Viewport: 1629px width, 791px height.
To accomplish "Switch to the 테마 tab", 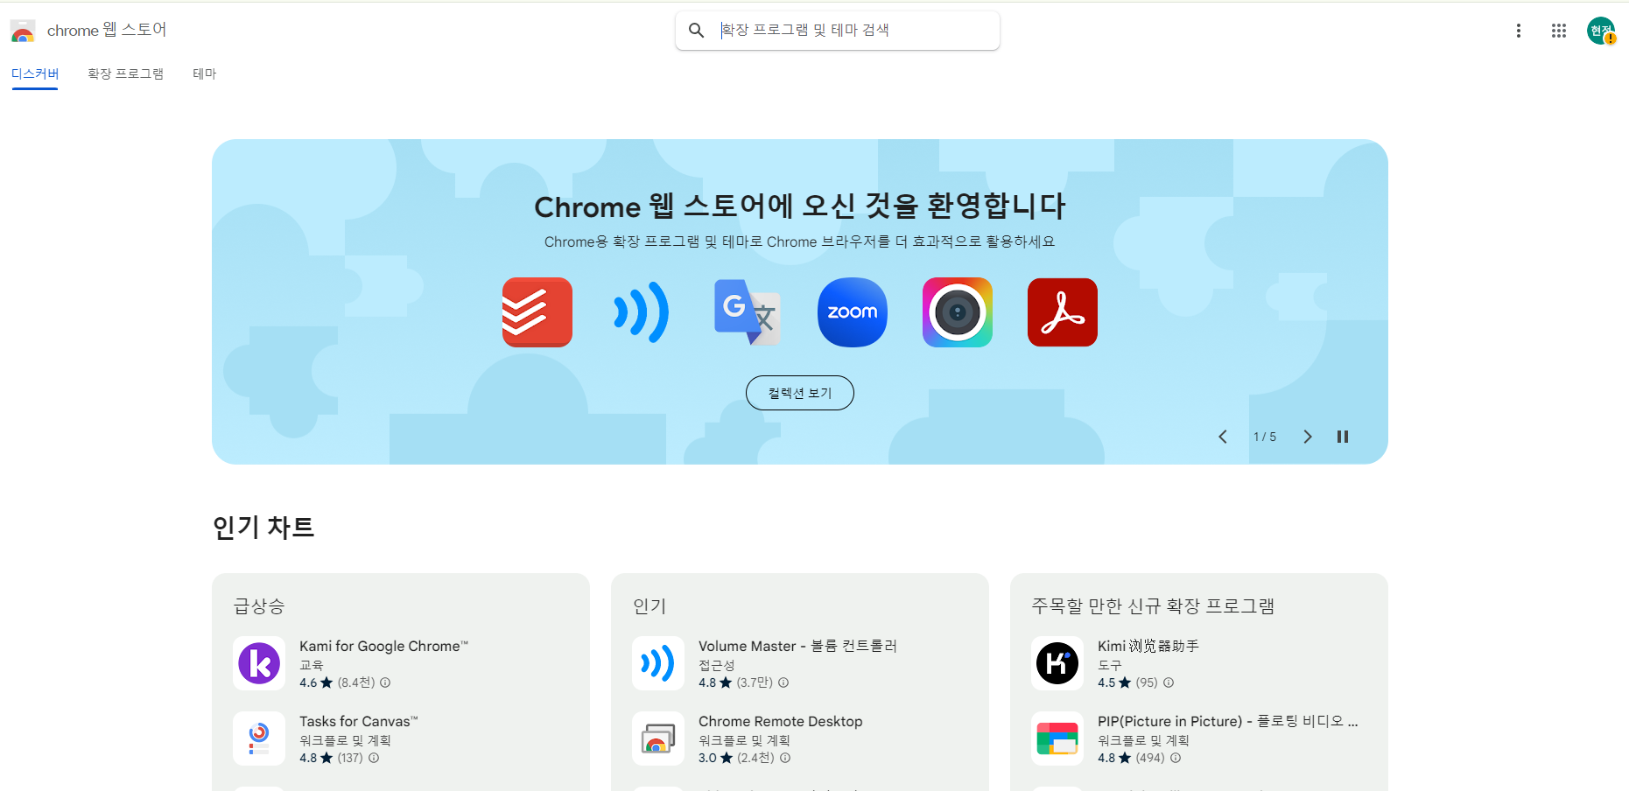I will 205,74.
